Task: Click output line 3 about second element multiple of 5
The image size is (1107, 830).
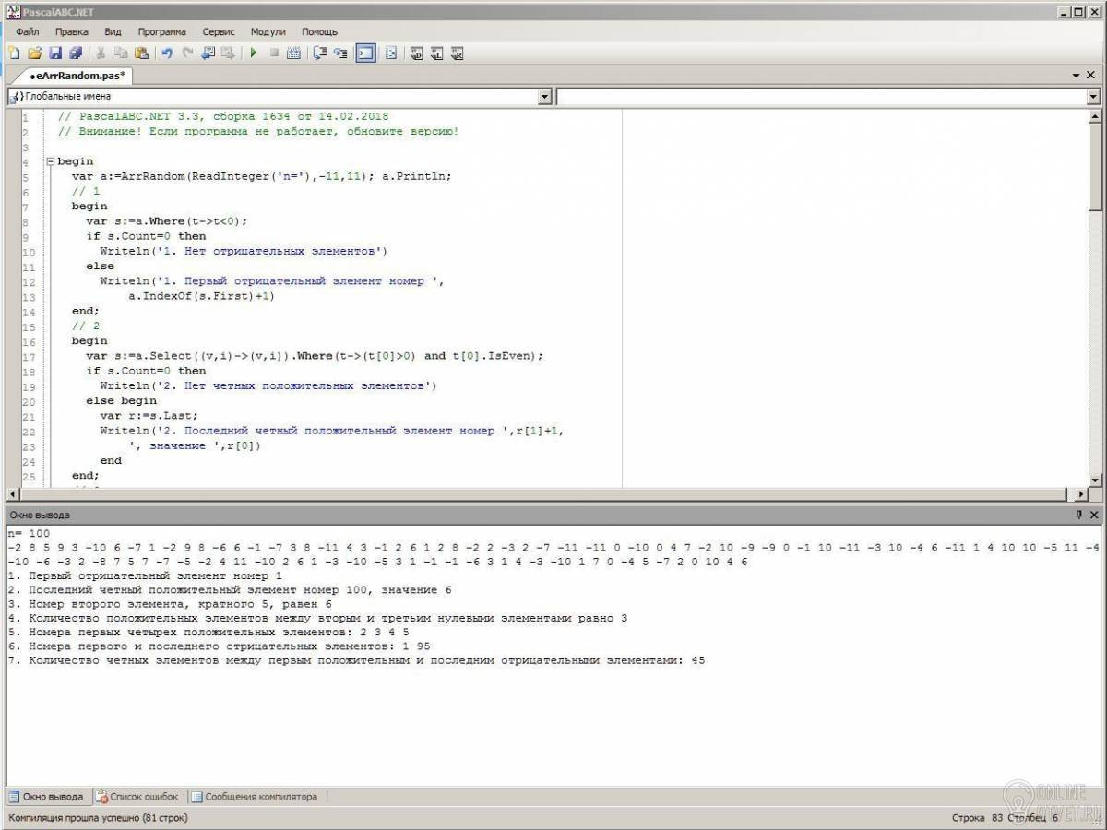Action: click(x=169, y=604)
